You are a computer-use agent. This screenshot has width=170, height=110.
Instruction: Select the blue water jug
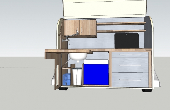click(66, 80)
